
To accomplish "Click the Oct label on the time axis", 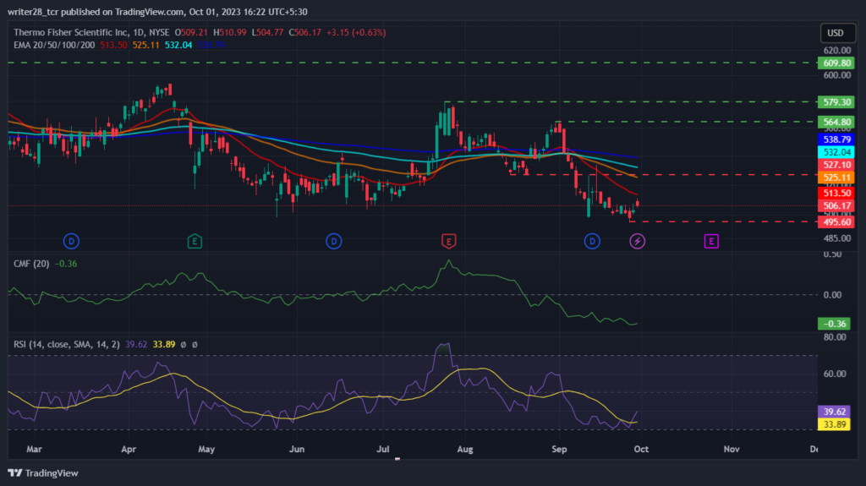I will pos(641,450).
